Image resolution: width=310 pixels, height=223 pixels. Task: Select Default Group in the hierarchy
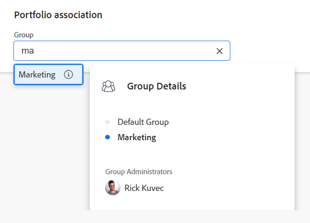pyautogui.click(x=143, y=122)
